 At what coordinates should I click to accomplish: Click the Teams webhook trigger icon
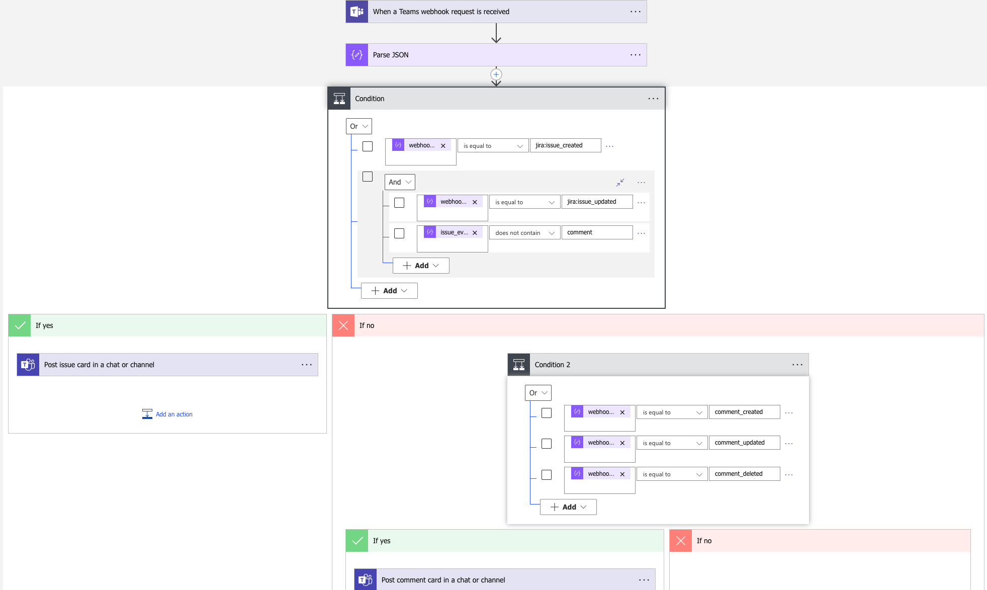357,12
